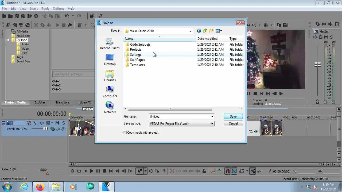Viewport: 342px width, 192px height.
Task: Collapse the By Type tree node
Action: (x=8, y=40)
